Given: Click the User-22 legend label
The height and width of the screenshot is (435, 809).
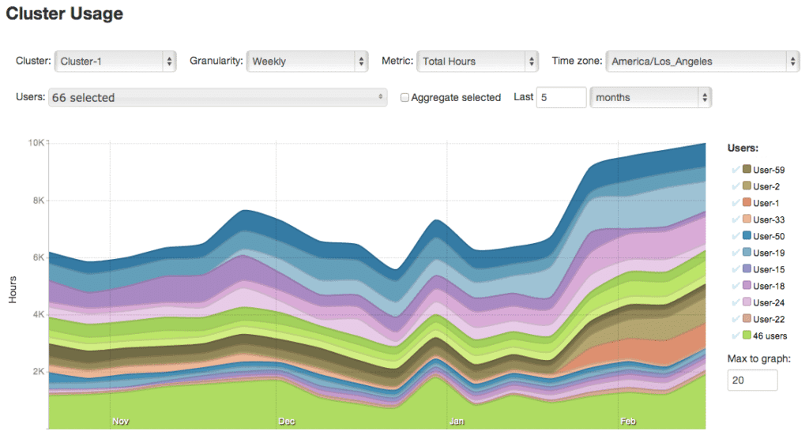Looking at the screenshot, I should (x=769, y=319).
